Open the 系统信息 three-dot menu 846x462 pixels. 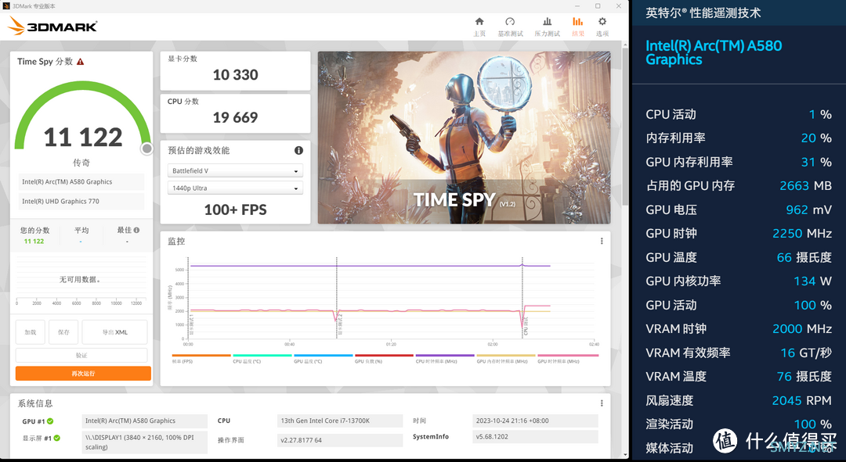tap(602, 403)
